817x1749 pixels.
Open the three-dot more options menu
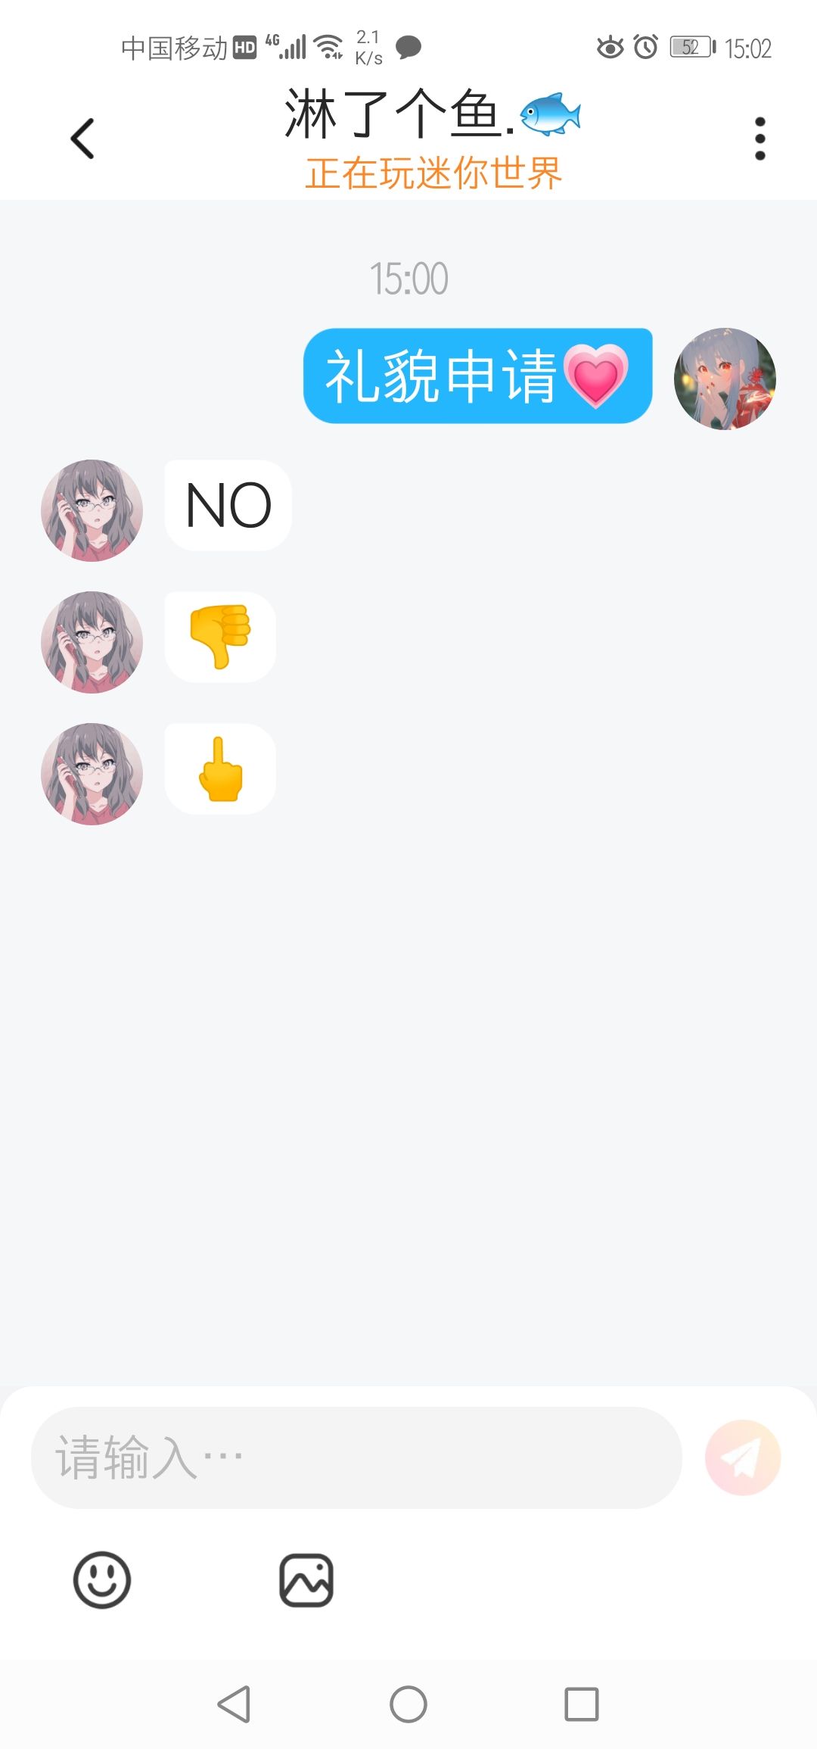760,139
